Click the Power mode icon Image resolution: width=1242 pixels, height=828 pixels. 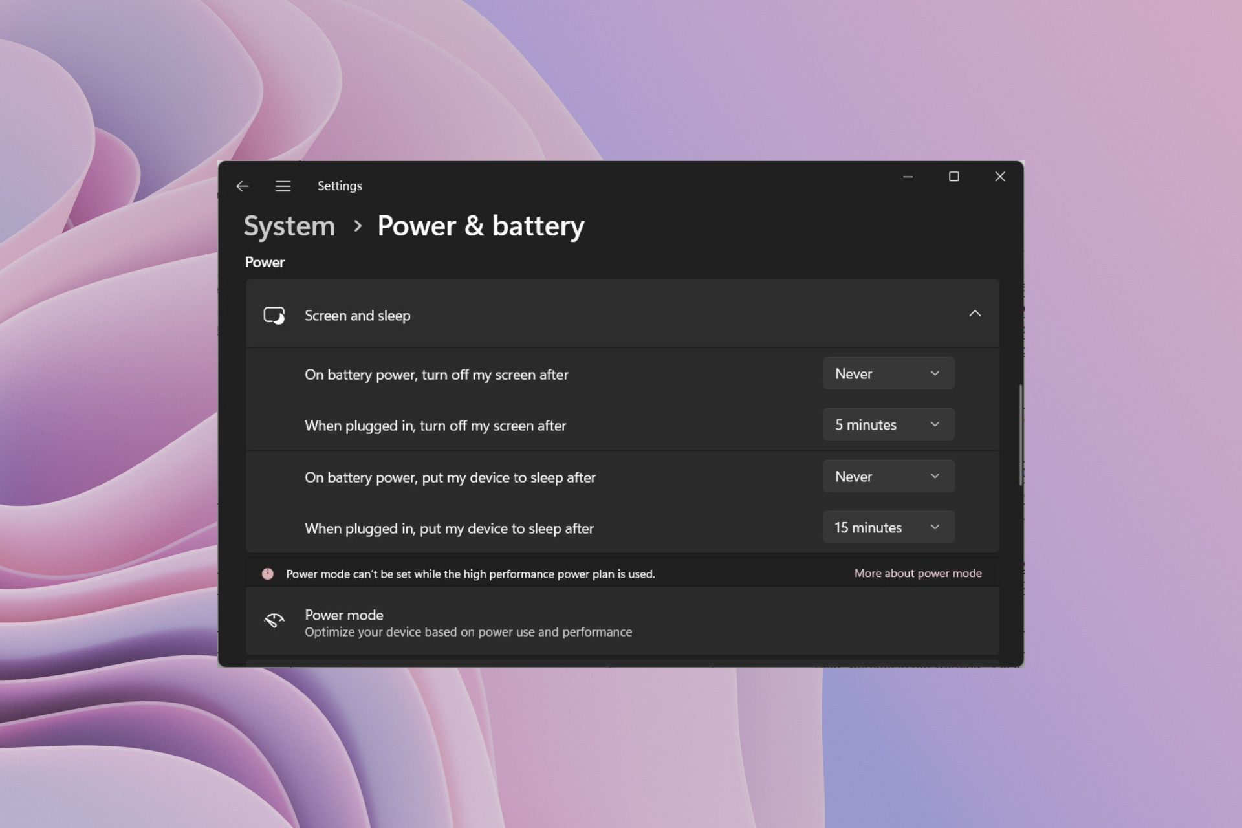pos(274,620)
